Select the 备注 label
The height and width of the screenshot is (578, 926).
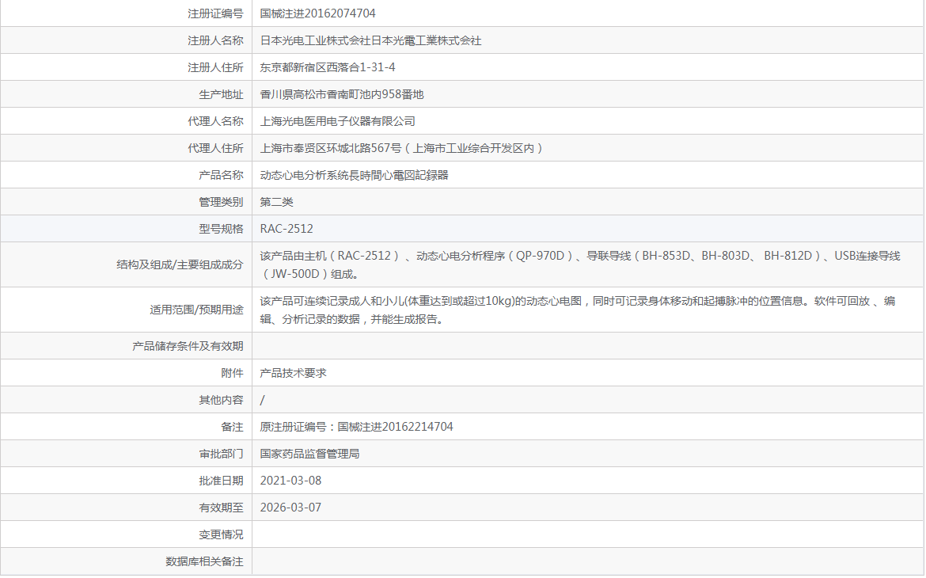(x=232, y=427)
